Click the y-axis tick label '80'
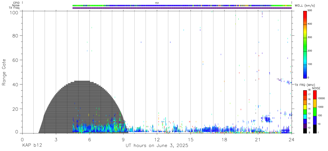 point(15,35)
